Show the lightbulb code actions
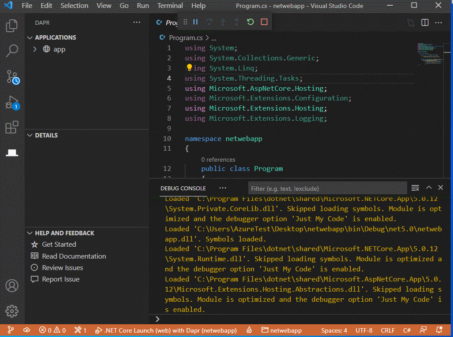 pos(189,67)
